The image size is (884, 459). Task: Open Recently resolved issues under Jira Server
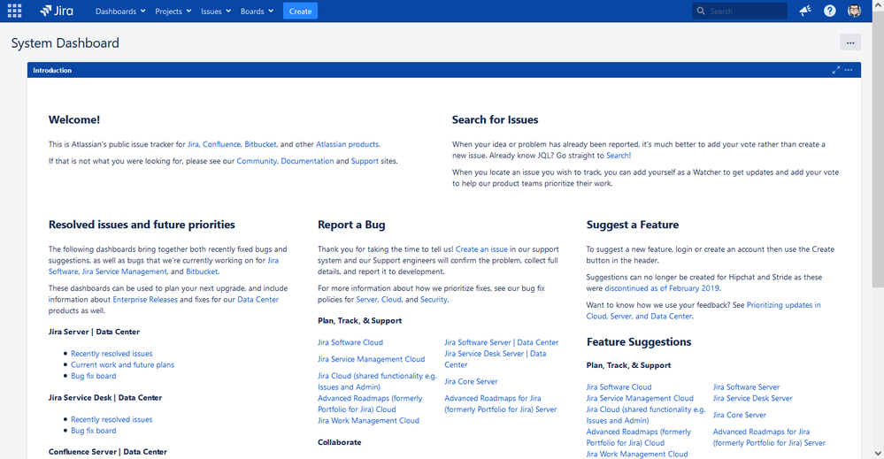[x=111, y=354]
